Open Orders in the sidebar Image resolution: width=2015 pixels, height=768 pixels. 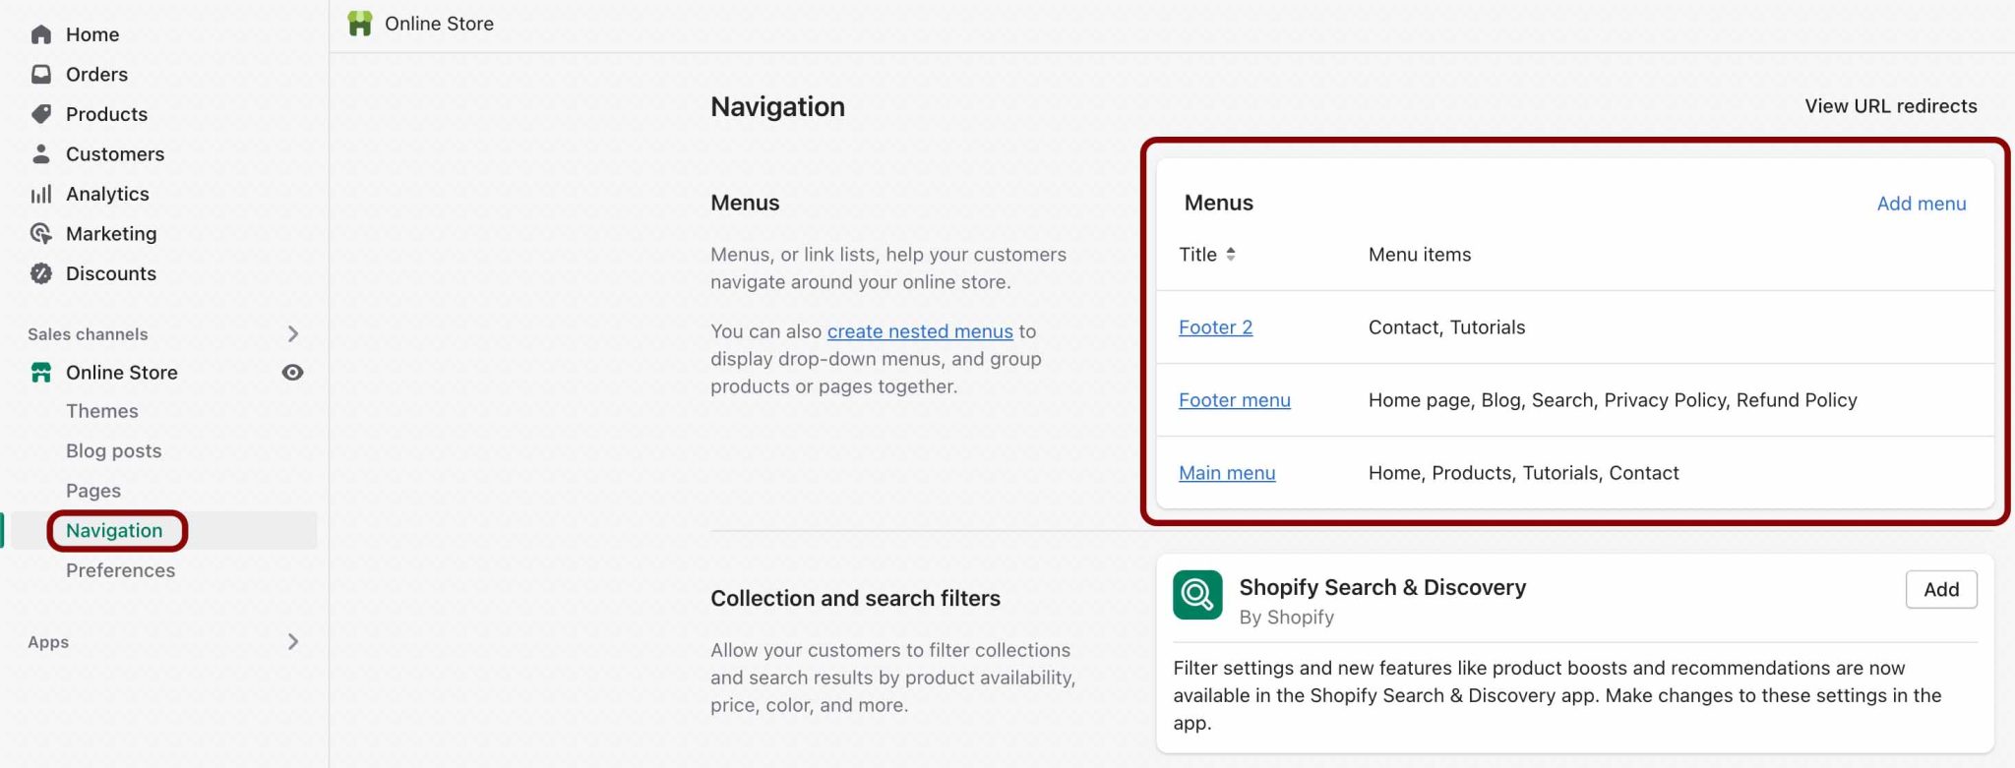[96, 74]
